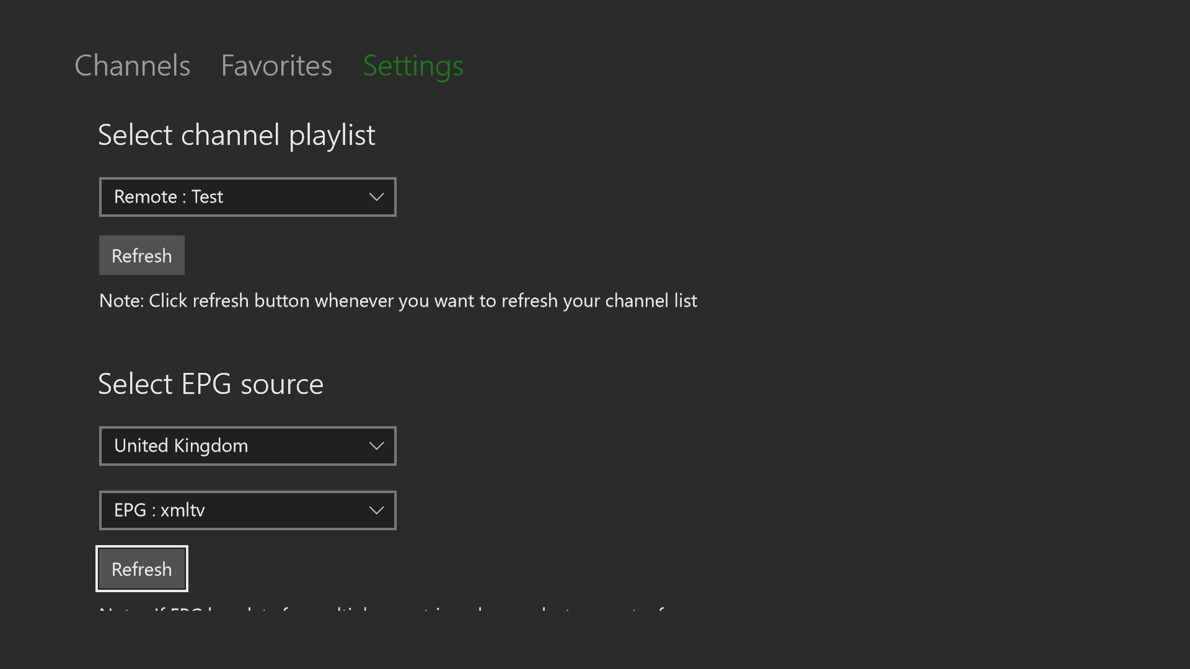The image size is (1190, 669).
Task: Click the 'Remote : Test' text label
Action: (x=168, y=197)
